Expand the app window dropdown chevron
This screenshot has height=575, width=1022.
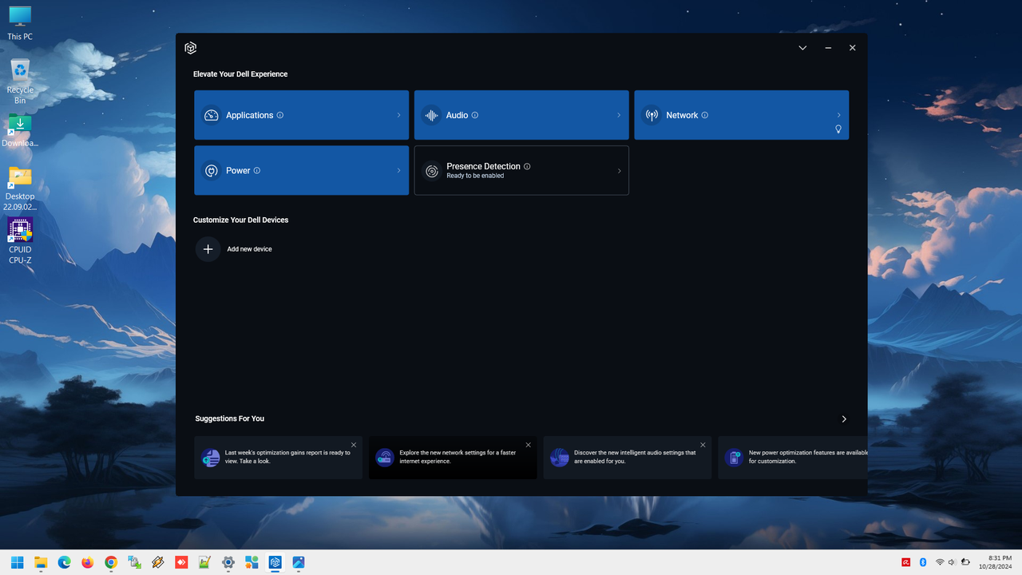(802, 47)
